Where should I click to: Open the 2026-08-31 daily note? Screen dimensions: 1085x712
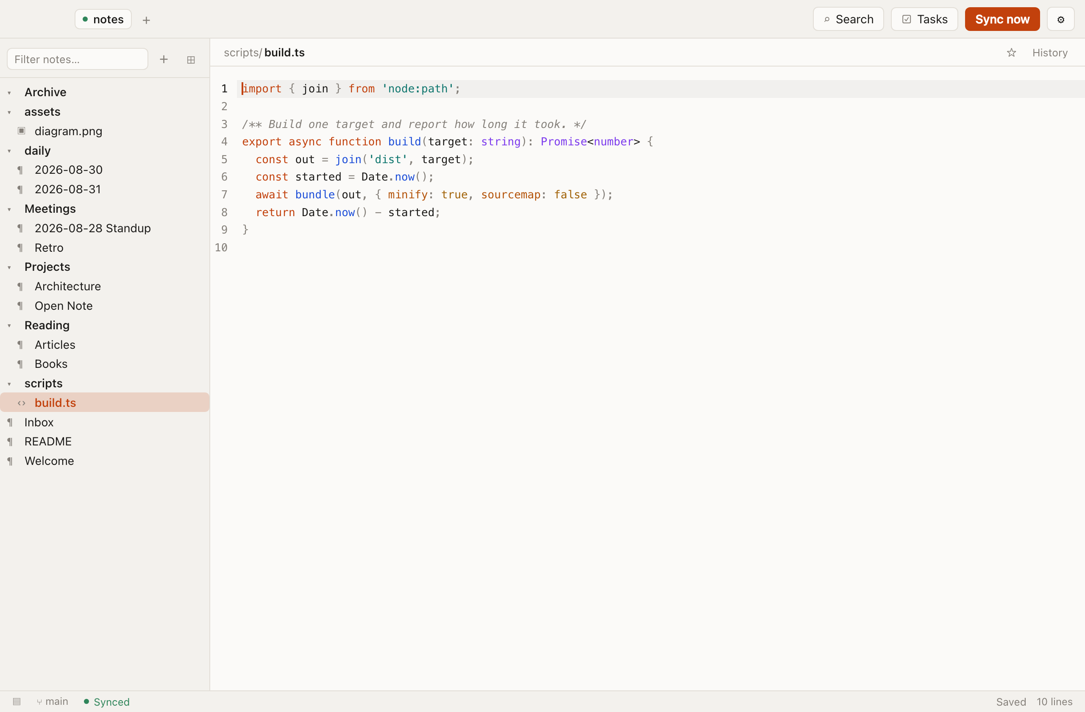tap(105, 189)
